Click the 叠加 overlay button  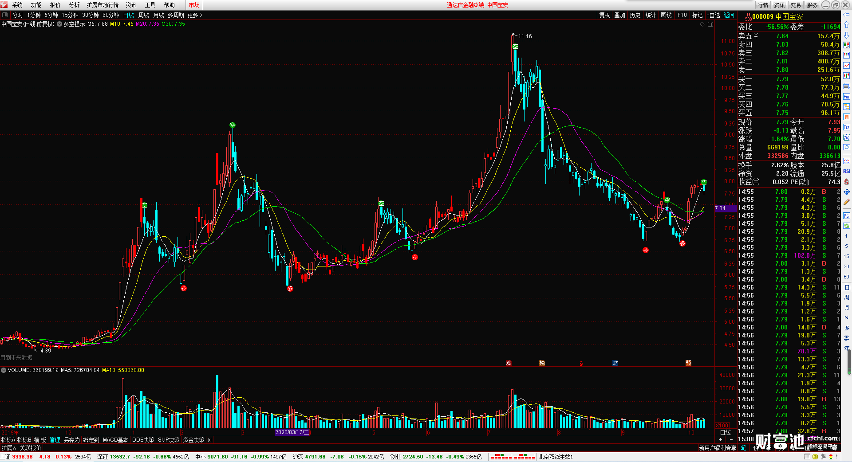tap(620, 15)
